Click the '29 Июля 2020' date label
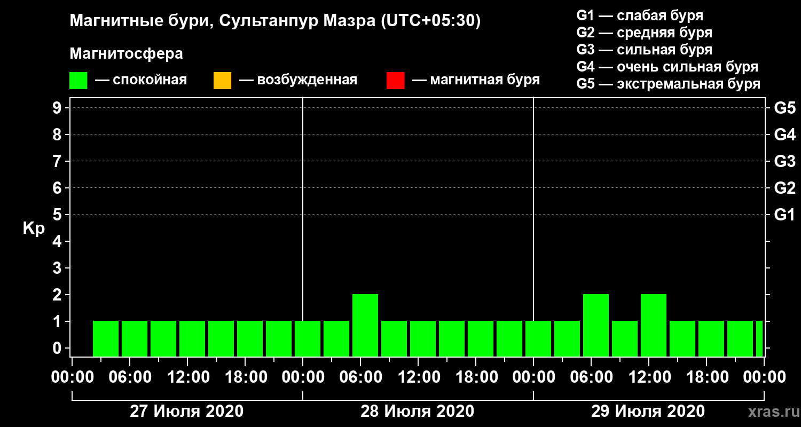 pyautogui.click(x=648, y=412)
